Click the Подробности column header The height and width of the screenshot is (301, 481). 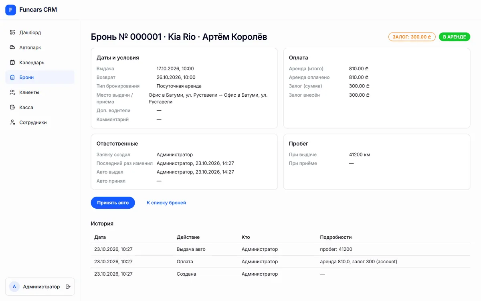coord(336,237)
